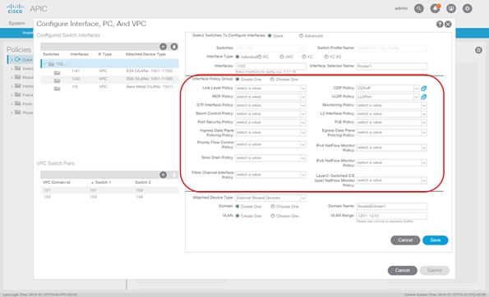The image size is (489, 297).
Task: Delete selected switch interface with trash icon
Action: tap(174, 47)
